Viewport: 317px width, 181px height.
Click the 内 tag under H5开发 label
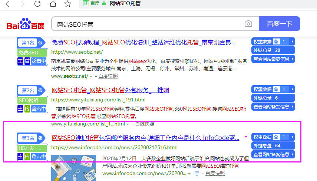coord(27,156)
